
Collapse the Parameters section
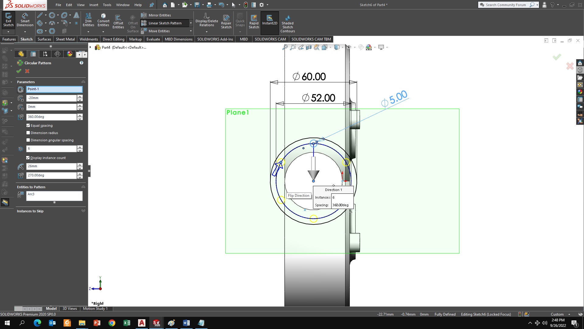[83, 82]
